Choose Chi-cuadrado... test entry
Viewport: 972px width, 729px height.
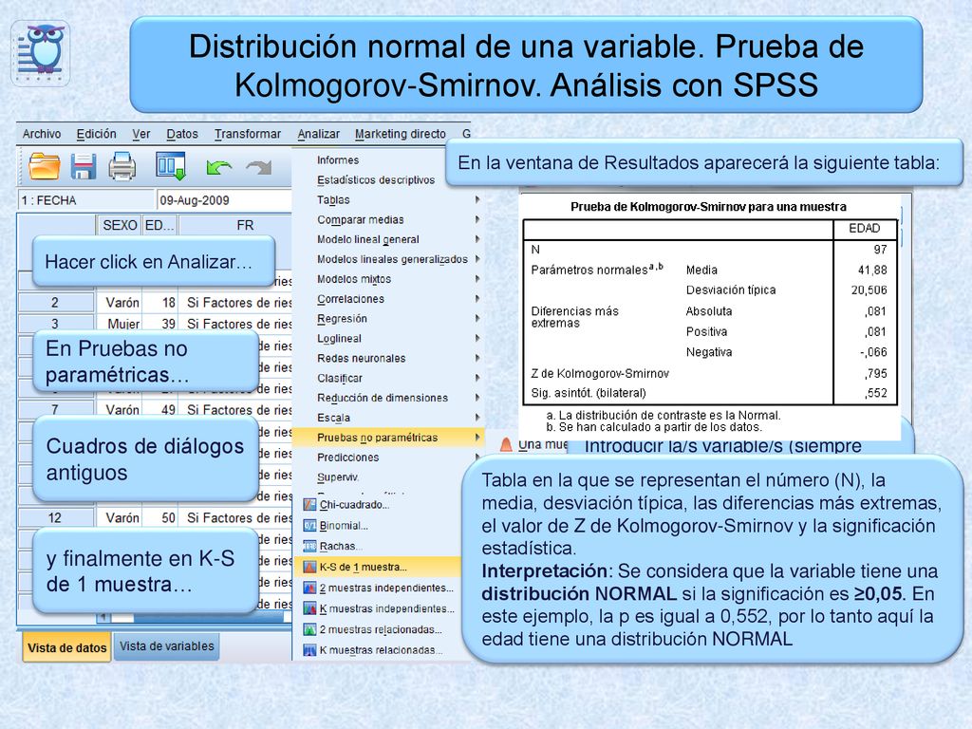click(x=355, y=505)
